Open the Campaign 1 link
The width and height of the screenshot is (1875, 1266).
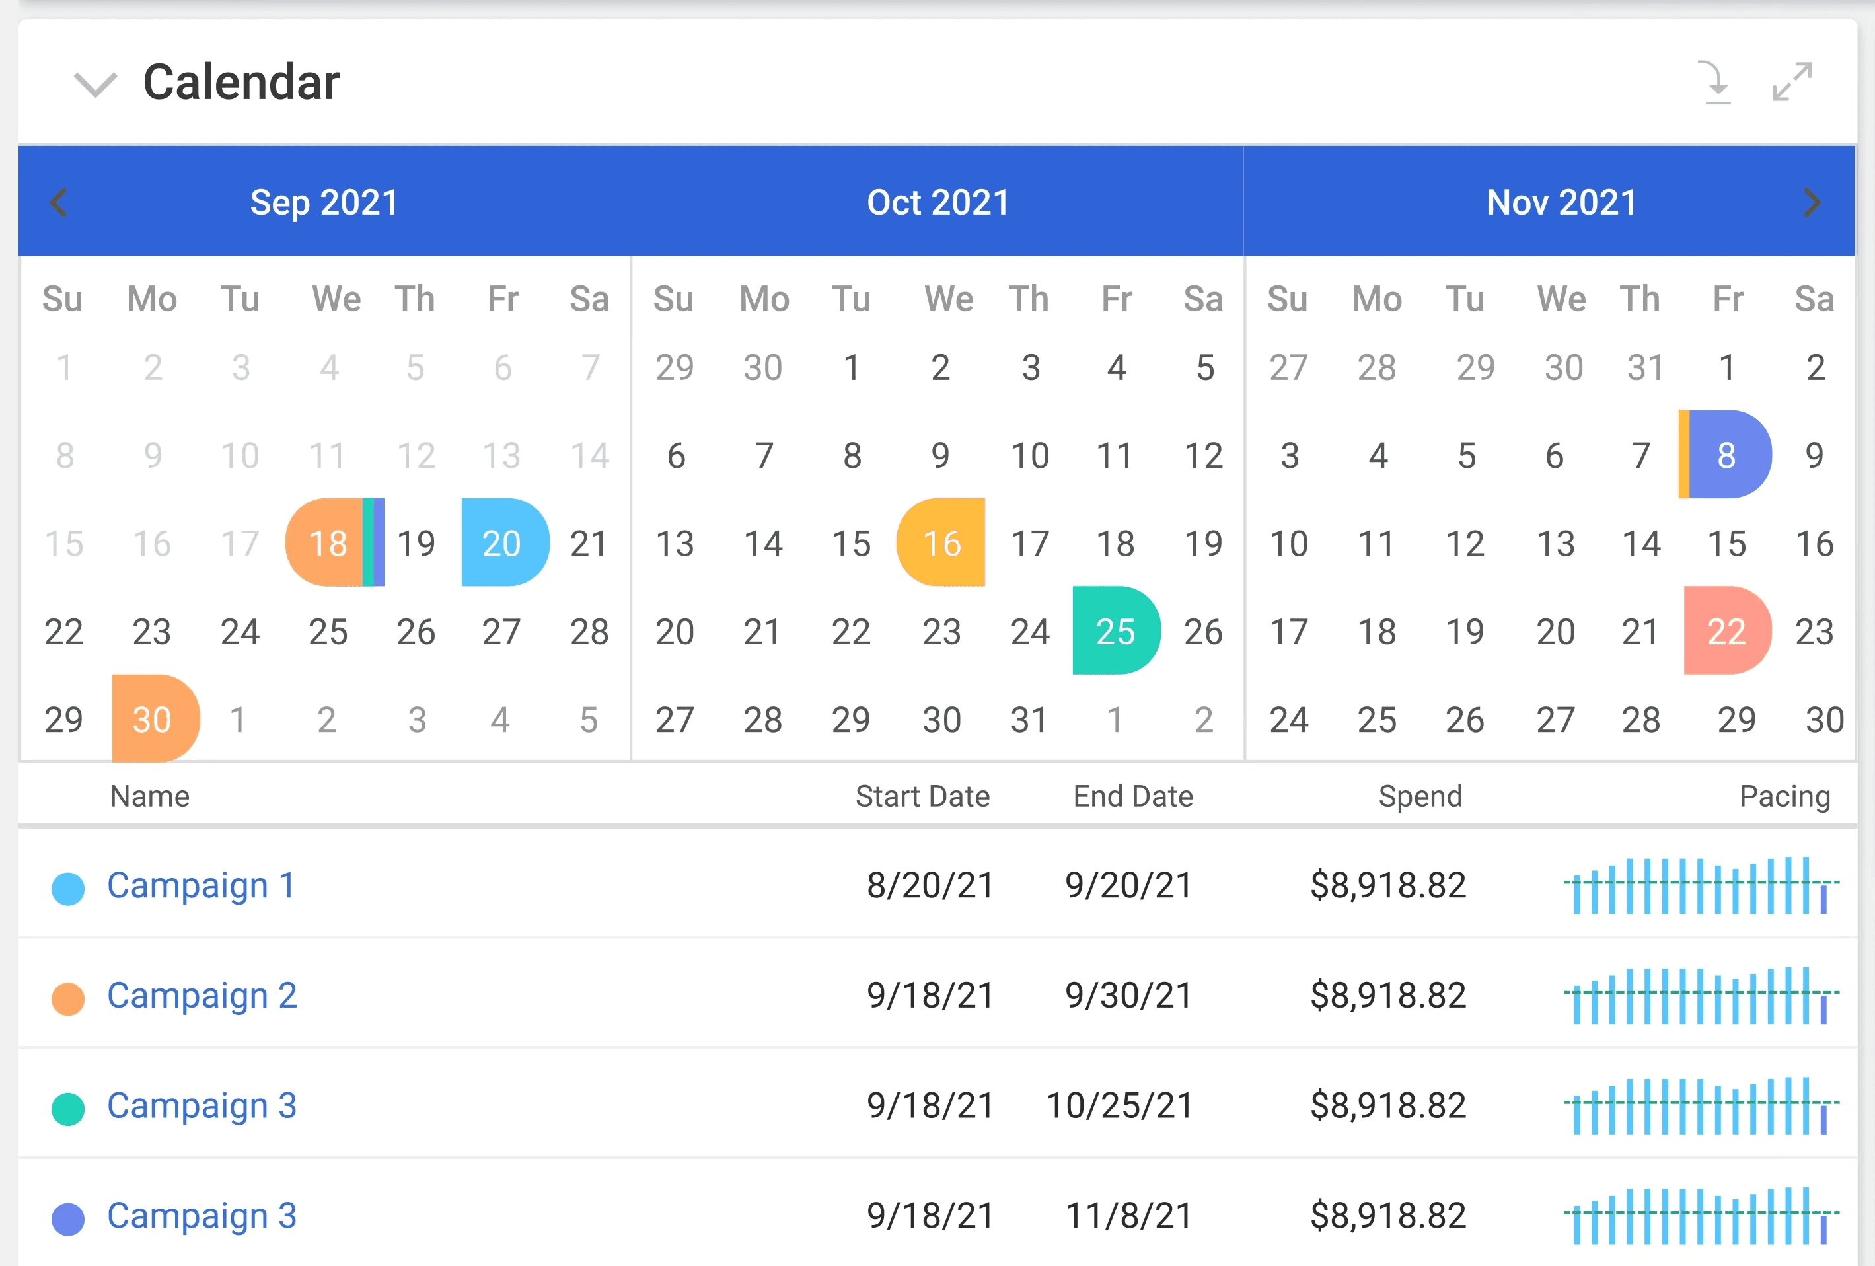point(201,885)
